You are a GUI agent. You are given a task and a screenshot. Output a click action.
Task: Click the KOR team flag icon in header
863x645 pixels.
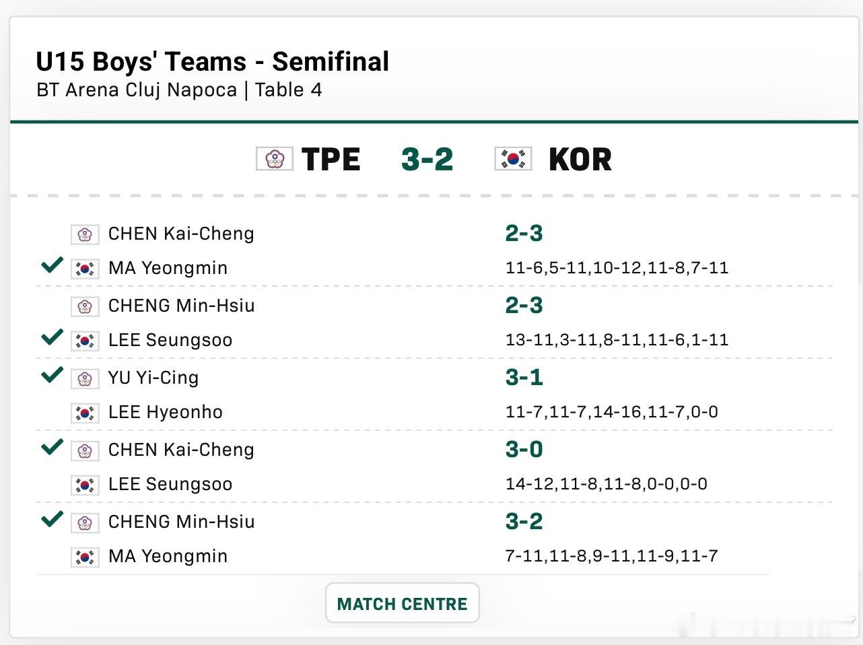pyautogui.click(x=513, y=159)
